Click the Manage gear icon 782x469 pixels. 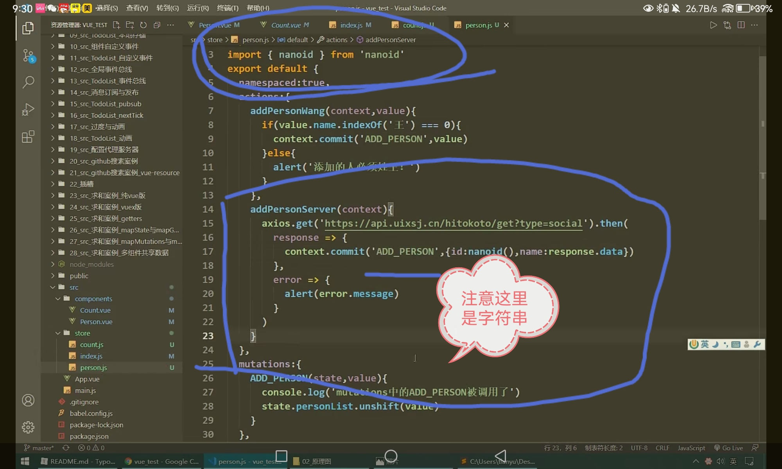[28, 427]
